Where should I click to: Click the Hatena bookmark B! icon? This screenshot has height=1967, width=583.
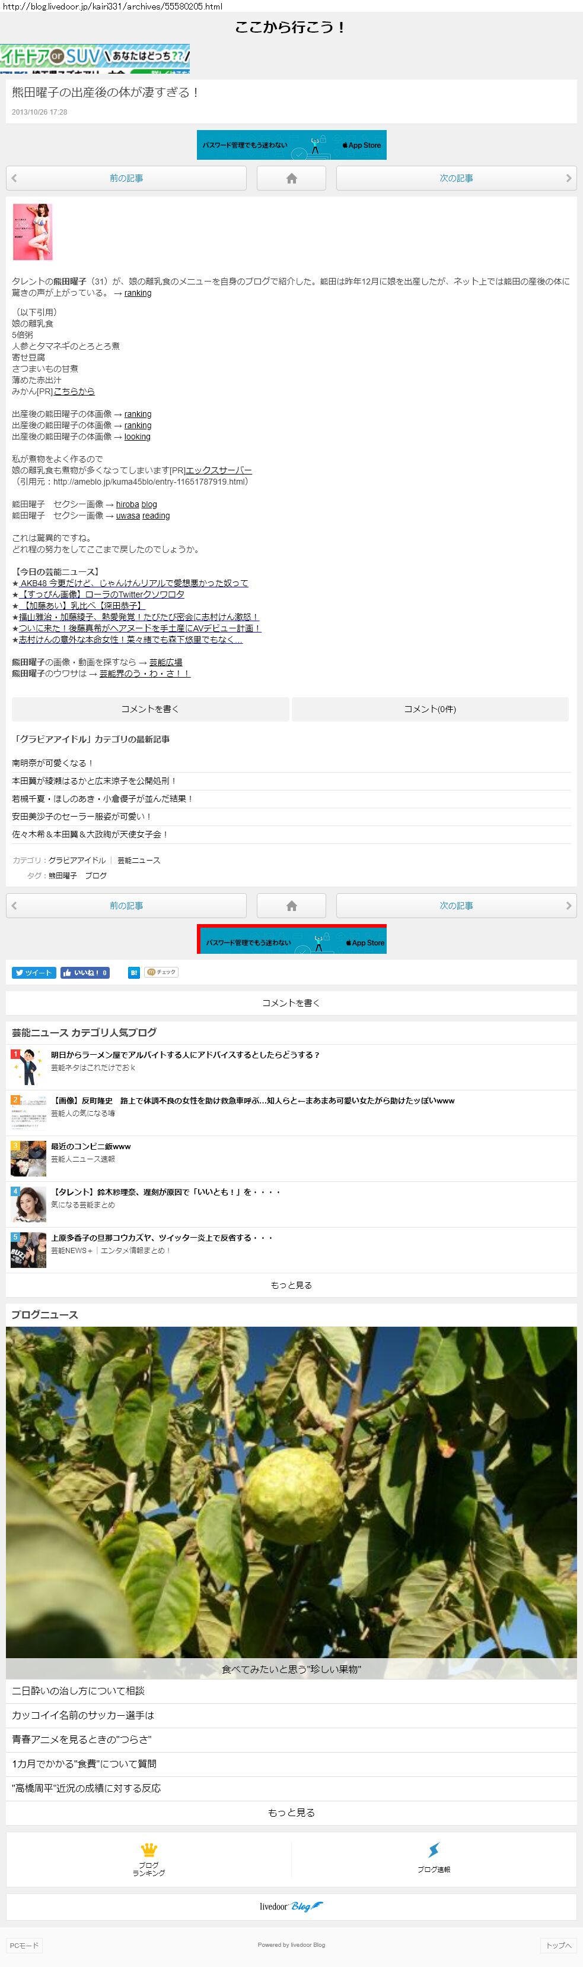pos(133,972)
